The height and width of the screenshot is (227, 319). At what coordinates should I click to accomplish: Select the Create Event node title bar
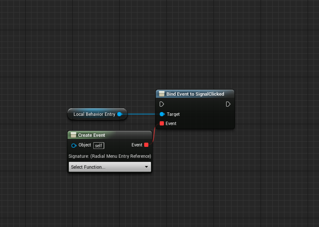[x=109, y=135]
